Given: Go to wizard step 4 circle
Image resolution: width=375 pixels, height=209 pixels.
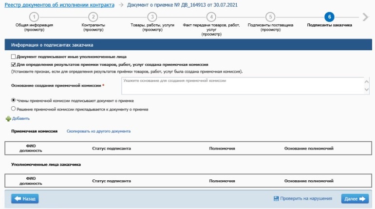Looking at the screenshot, I should click(211, 17).
